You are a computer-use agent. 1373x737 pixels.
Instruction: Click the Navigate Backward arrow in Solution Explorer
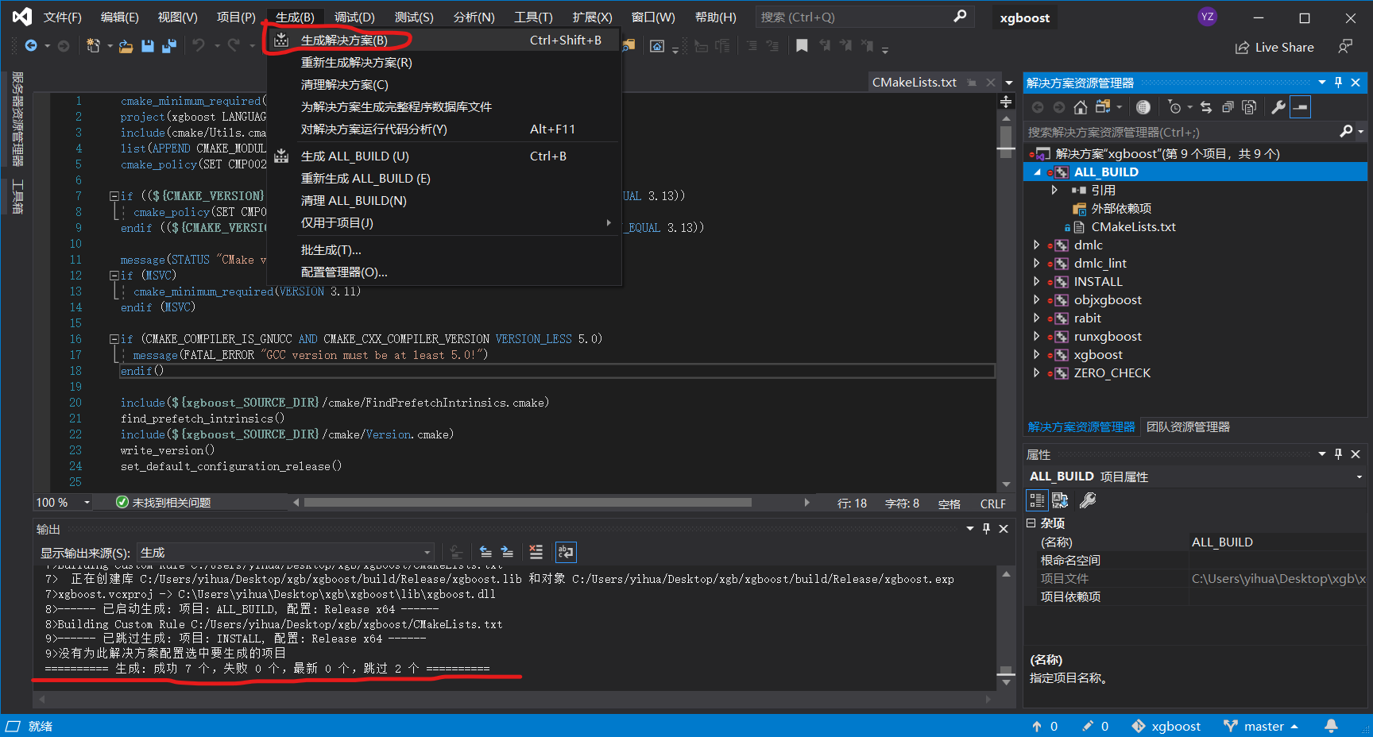click(1038, 106)
